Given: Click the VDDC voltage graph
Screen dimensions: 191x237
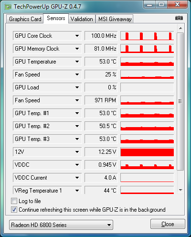Looking at the screenshot, I should 147,165.
